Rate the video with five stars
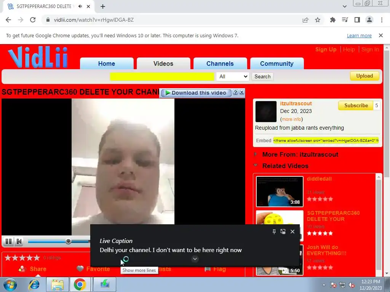 36,258
